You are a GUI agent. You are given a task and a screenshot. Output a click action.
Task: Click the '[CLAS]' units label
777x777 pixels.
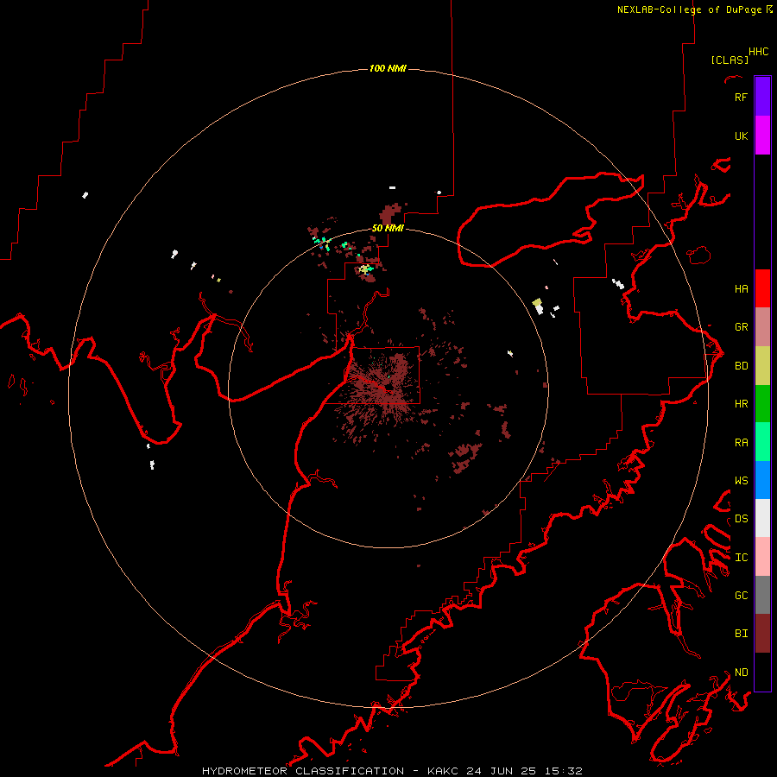tap(730, 60)
